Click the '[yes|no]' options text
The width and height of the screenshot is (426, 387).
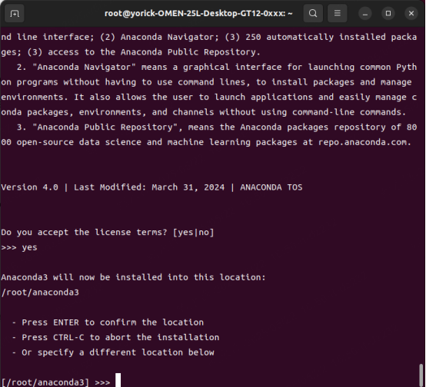[194, 233]
